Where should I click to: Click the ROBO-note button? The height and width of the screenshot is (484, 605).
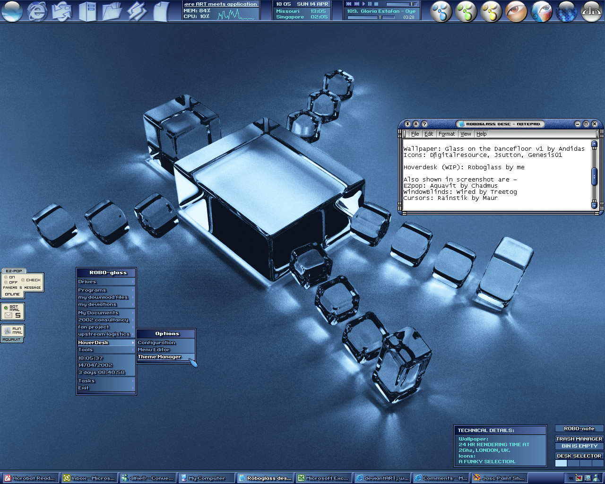coord(579,429)
